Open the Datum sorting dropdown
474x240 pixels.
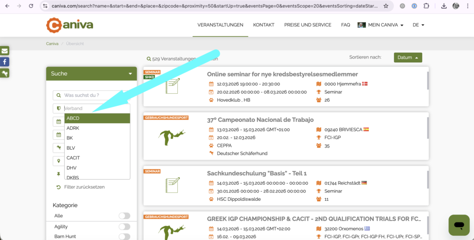pyautogui.click(x=407, y=58)
